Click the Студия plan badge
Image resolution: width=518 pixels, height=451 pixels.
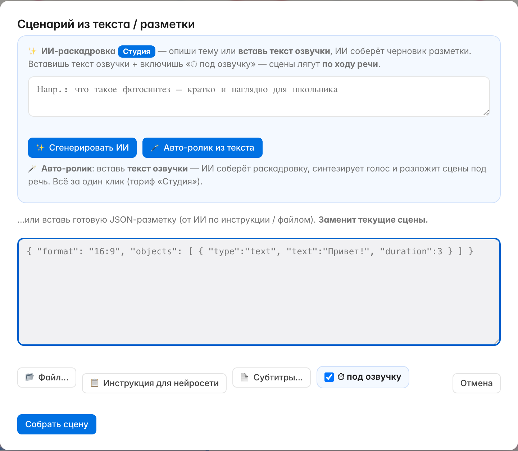click(137, 51)
